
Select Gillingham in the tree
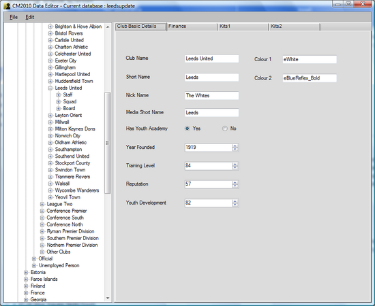click(x=65, y=67)
